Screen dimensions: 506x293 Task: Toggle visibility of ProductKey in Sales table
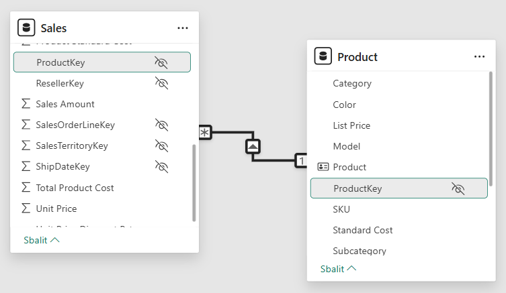tap(161, 62)
